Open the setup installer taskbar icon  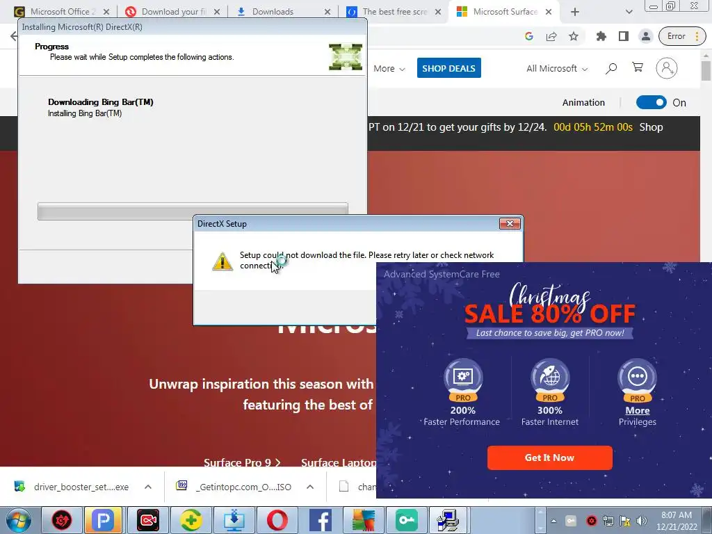click(448, 520)
